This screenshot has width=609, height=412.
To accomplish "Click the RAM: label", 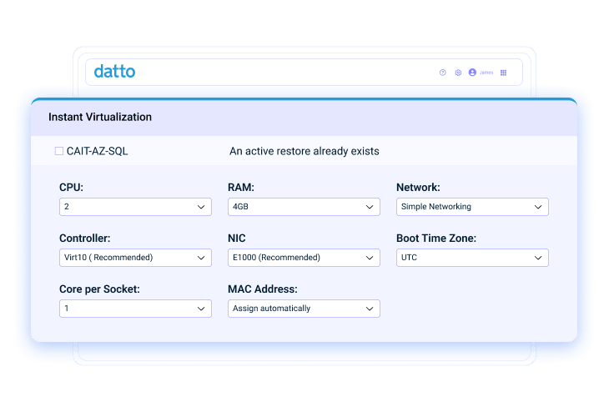I will [x=241, y=187].
